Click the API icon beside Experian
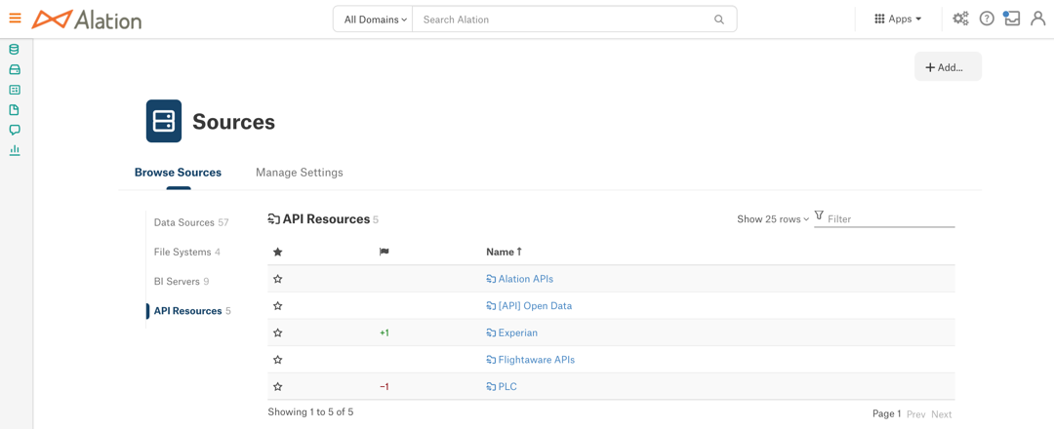1054x429 pixels. pos(491,333)
